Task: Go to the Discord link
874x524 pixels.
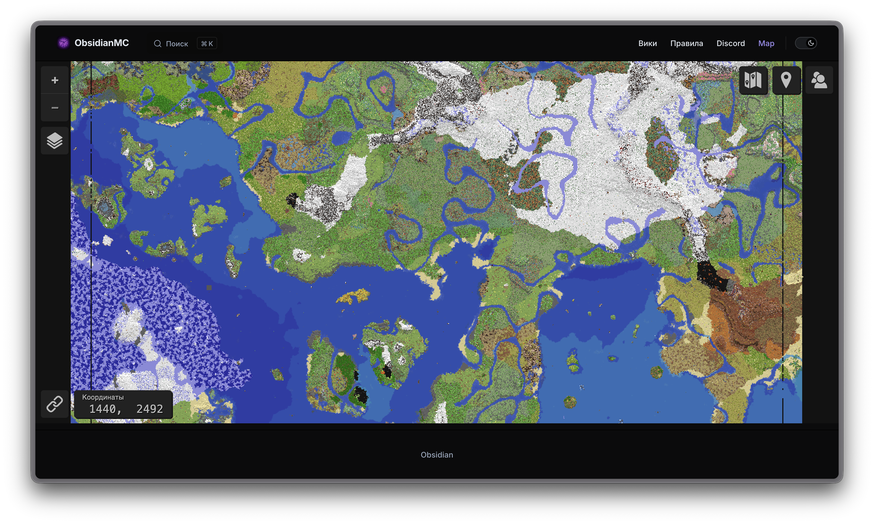Action: click(x=730, y=43)
